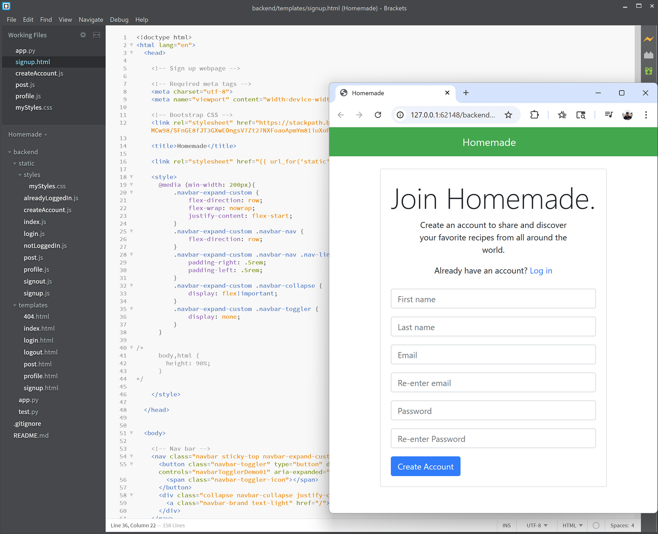Click the Email input field

(x=493, y=355)
